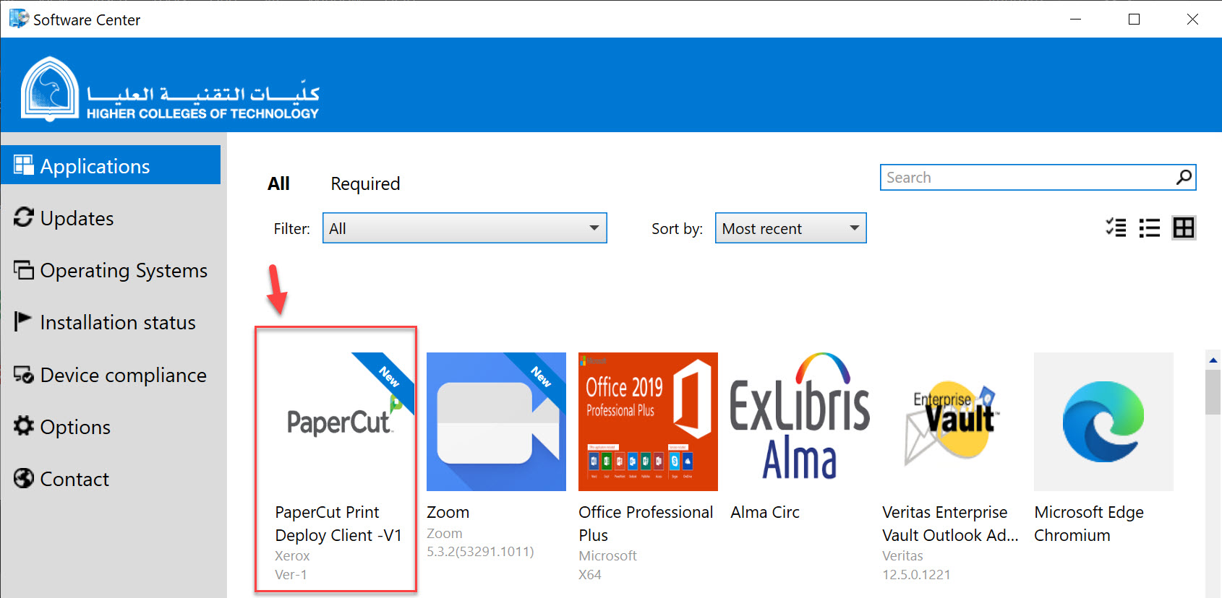Click the Higher Colleges of Technology logo
This screenshot has width=1222, height=598.
pyautogui.click(x=171, y=90)
